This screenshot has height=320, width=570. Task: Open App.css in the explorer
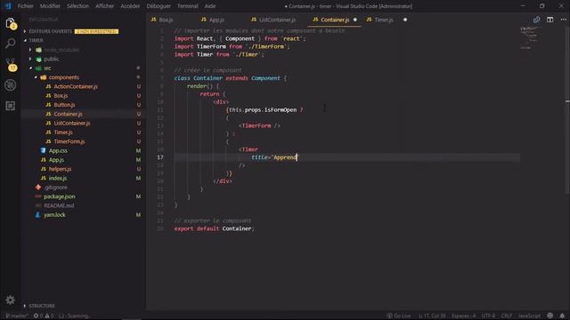[x=58, y=150]
